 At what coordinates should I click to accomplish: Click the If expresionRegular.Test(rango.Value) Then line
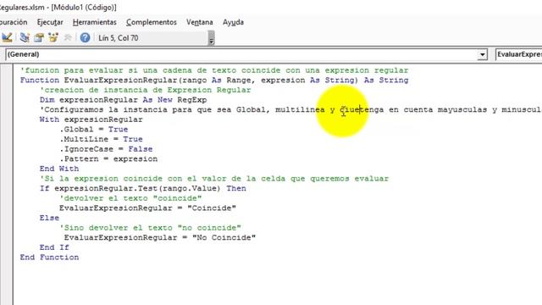click(143, 188)
